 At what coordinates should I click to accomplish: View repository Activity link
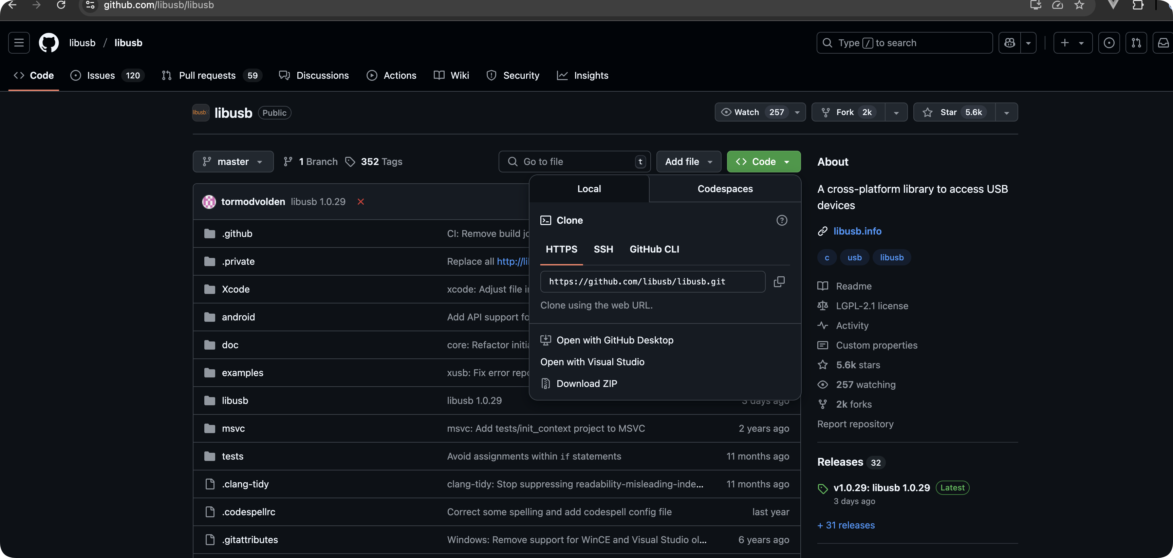click(843, 326)
